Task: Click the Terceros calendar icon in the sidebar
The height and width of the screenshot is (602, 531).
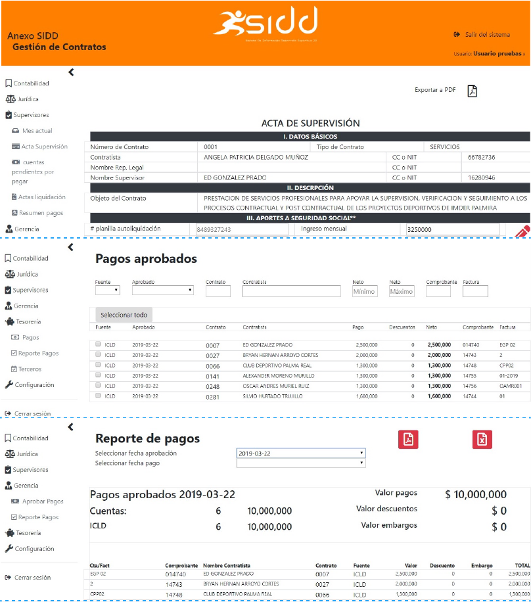Action: pyautogui.click(x=14, y=369)
